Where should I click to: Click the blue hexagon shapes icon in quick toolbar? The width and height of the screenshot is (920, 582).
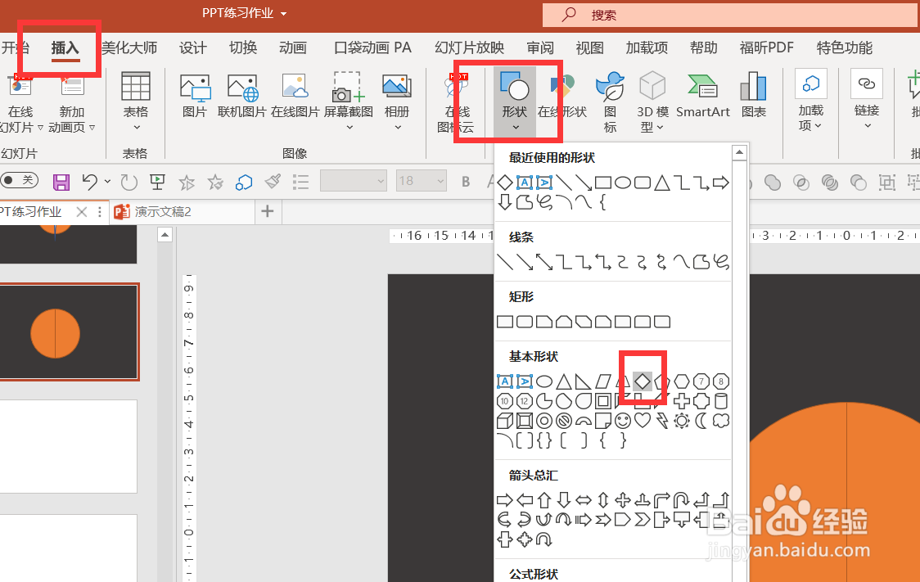(243, 183)
